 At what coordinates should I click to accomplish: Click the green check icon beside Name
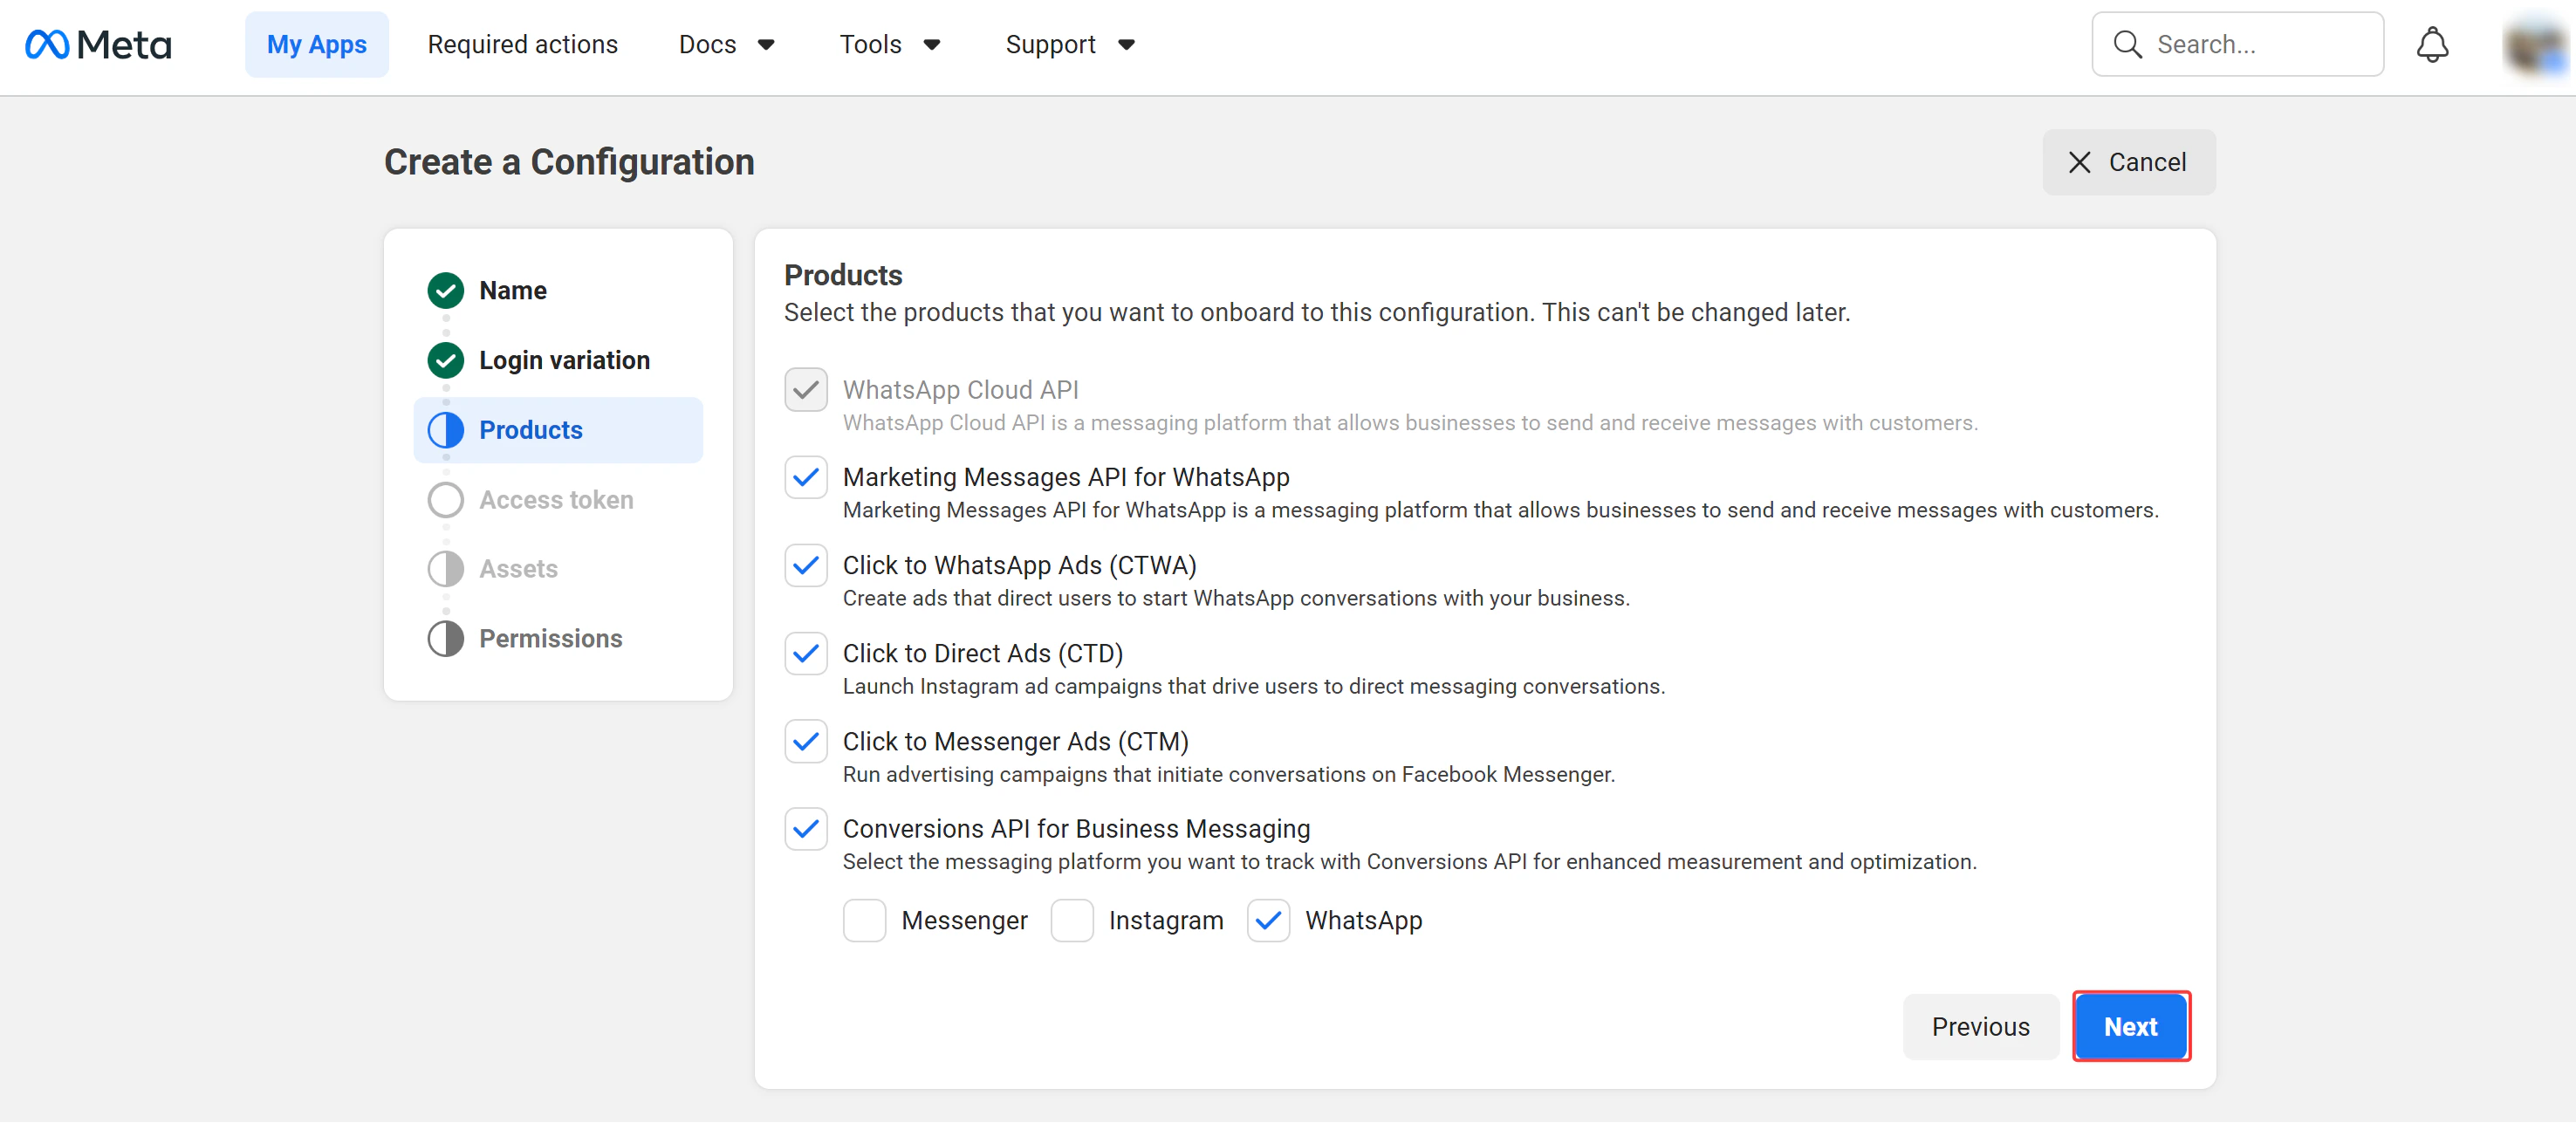(445, 291)
